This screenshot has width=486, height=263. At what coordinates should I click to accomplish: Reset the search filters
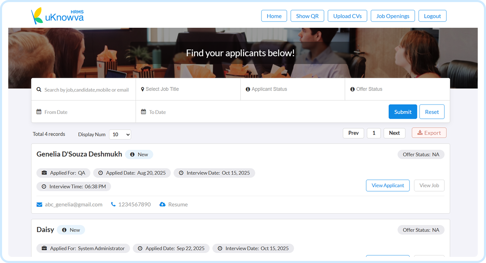[432, 112]
